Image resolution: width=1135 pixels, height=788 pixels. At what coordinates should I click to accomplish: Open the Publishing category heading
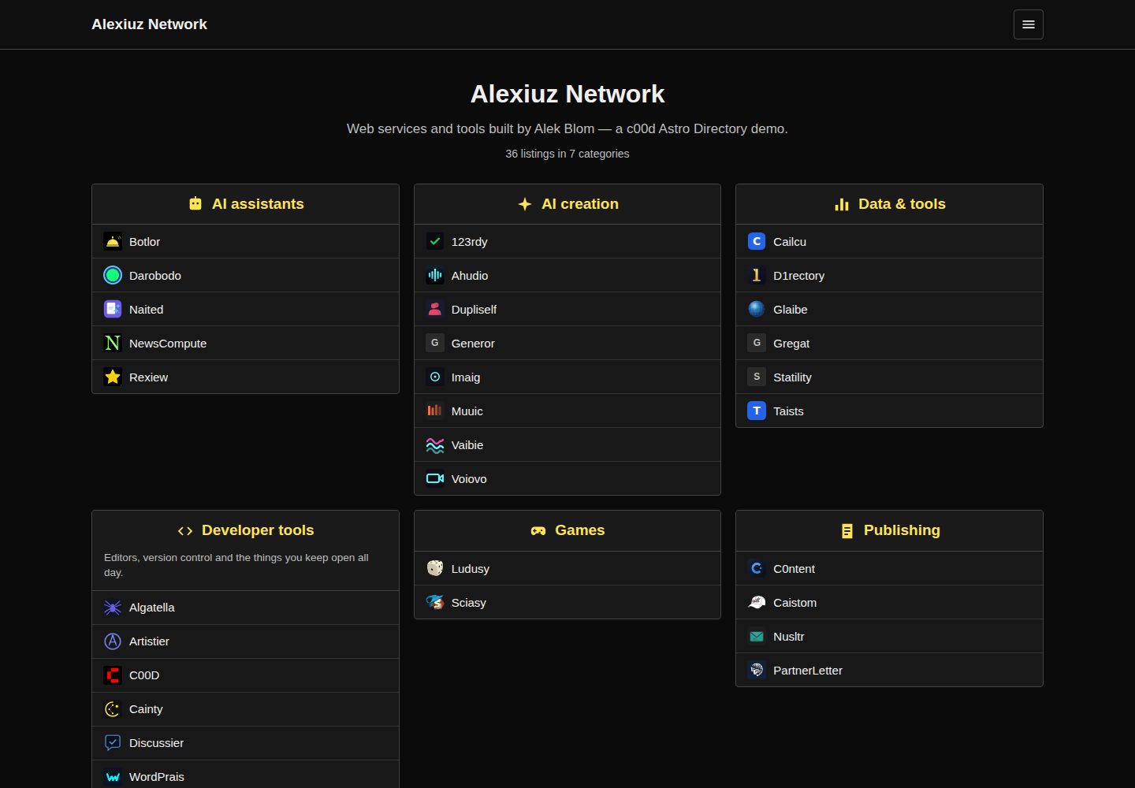click(889, 530)
